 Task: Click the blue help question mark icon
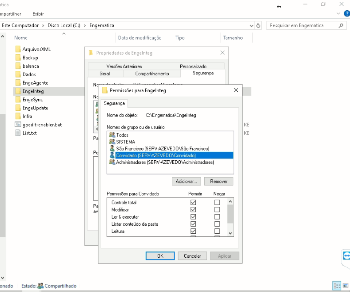347,14
